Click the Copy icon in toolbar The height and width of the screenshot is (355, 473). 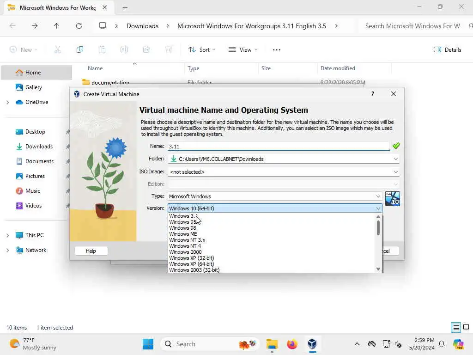(x=79, y=49)
